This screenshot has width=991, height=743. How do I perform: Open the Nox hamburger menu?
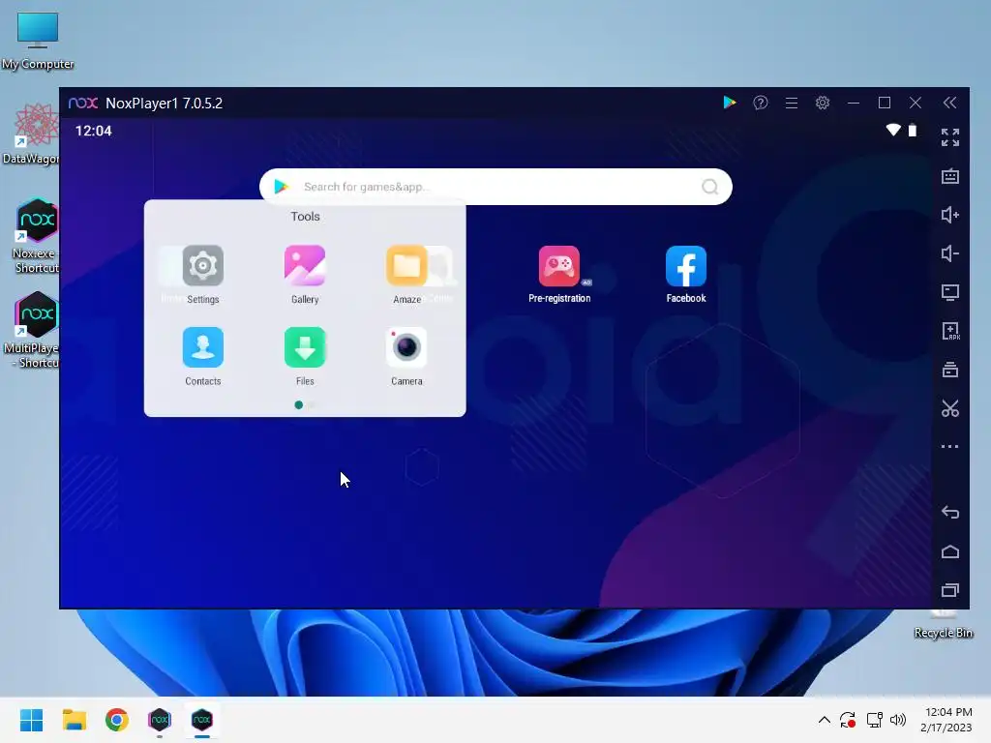pyautogui.click(x=792, y=103)
